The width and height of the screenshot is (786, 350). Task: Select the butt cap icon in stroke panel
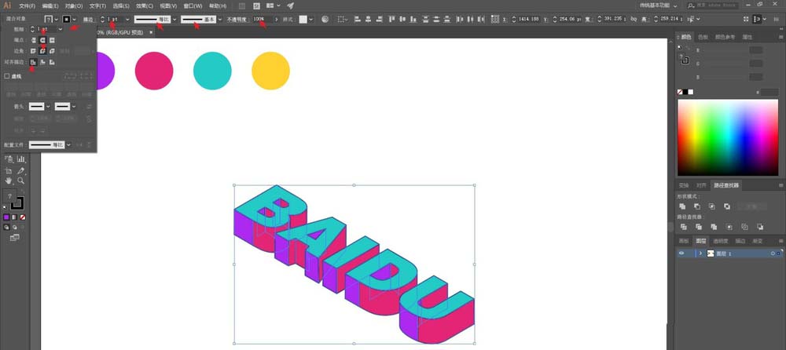click(x=33, y=40)
